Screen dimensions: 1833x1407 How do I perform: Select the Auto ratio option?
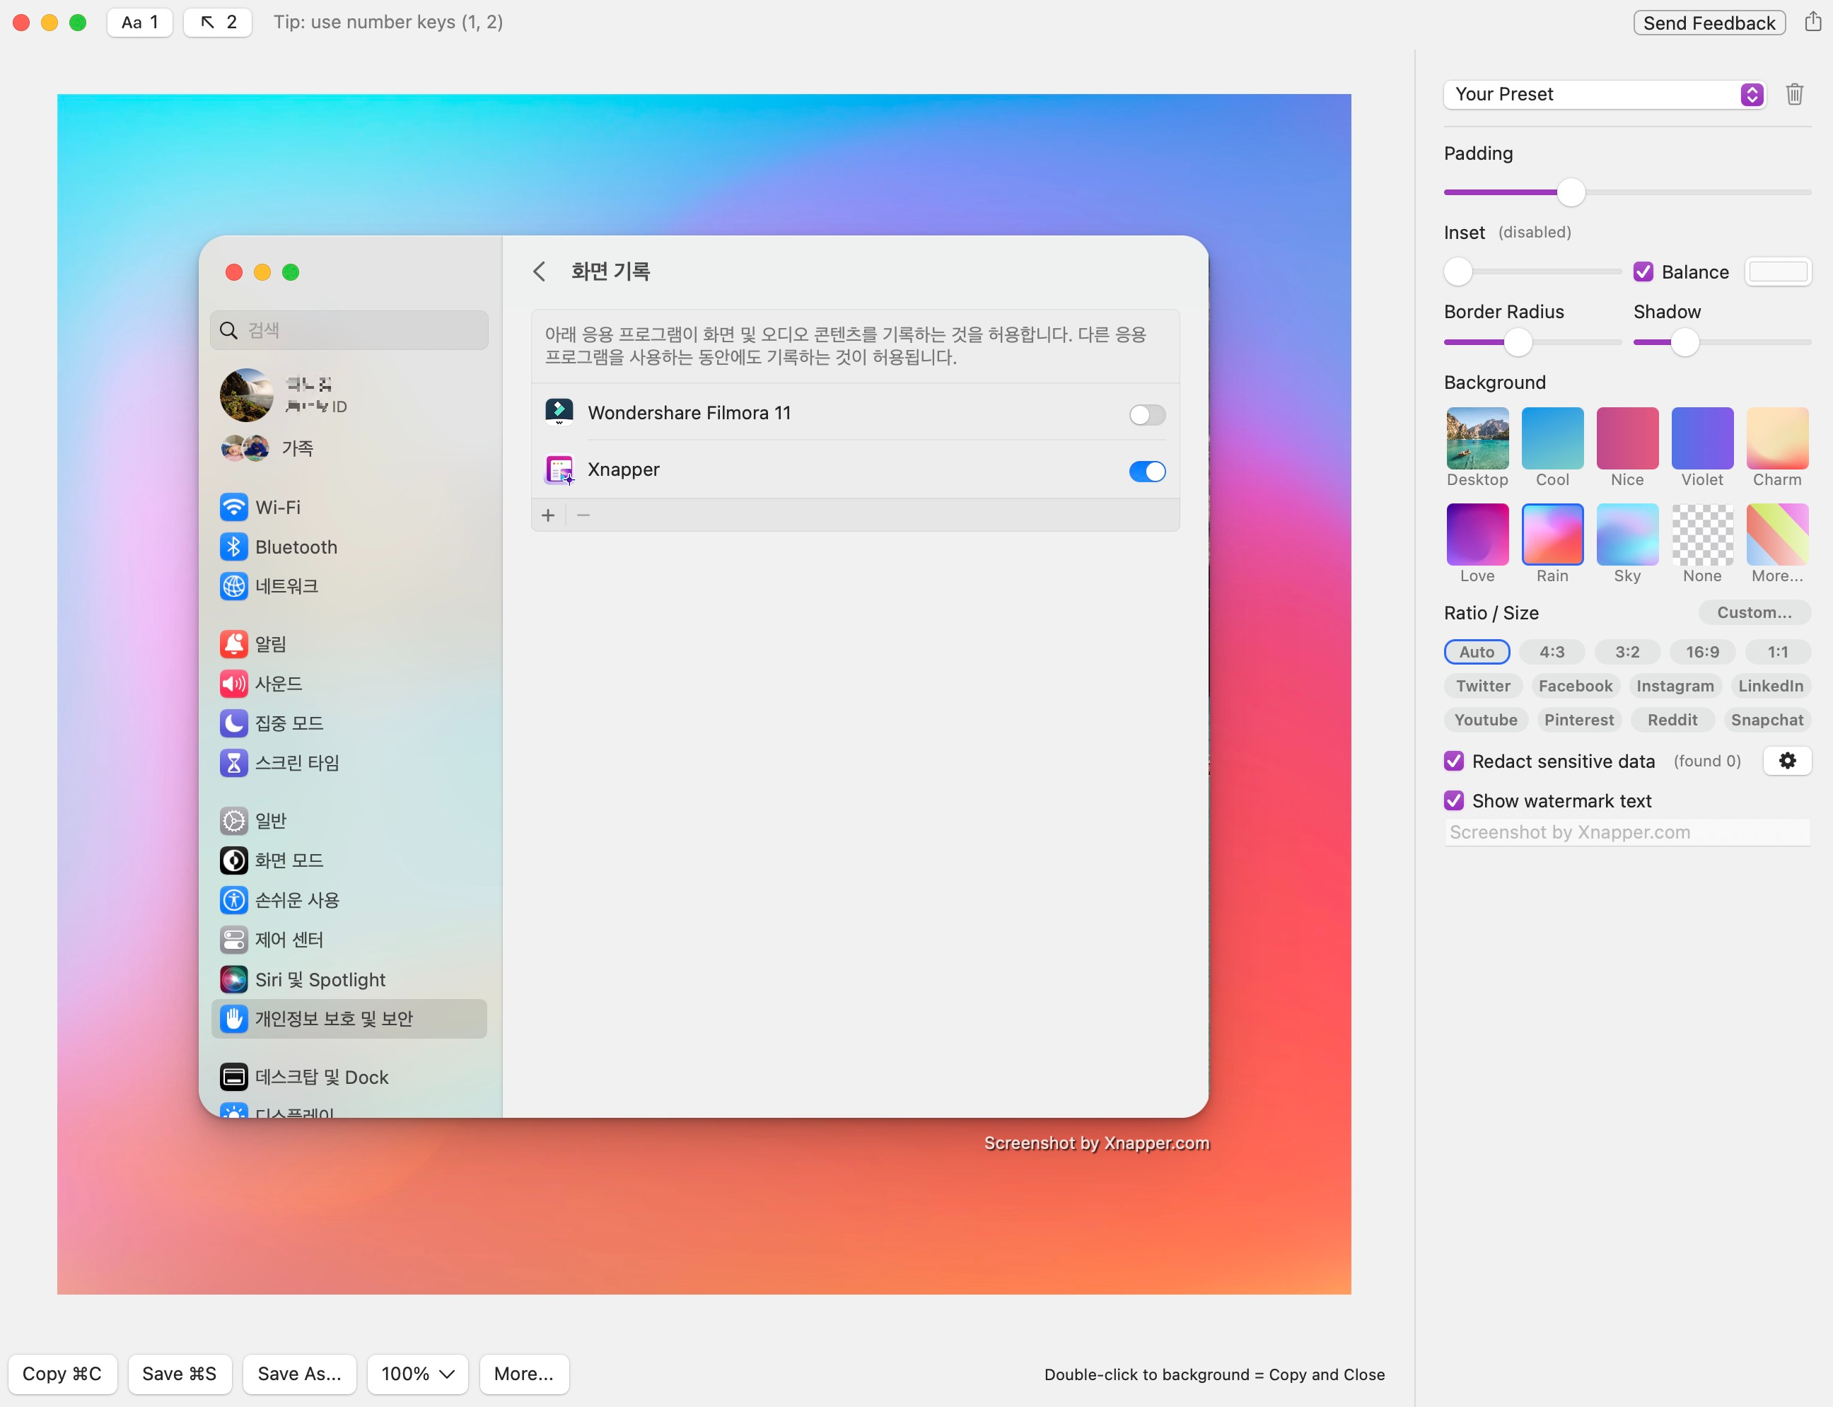1476,652
